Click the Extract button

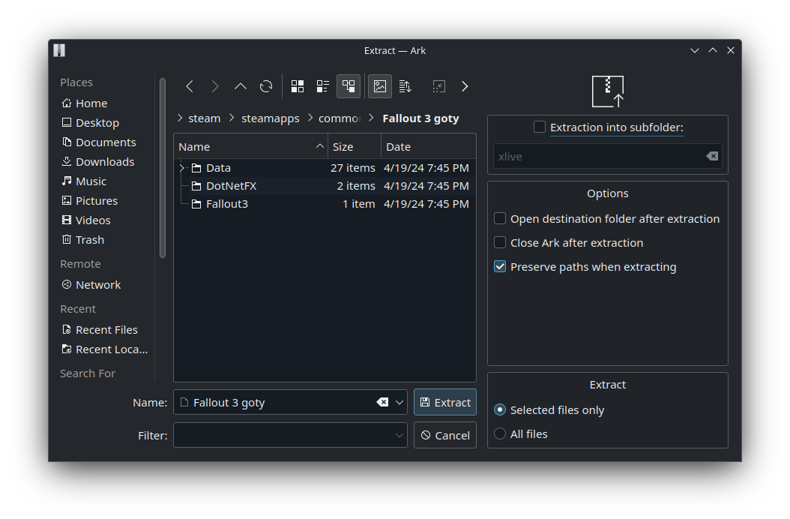click(x=445, y=402)
